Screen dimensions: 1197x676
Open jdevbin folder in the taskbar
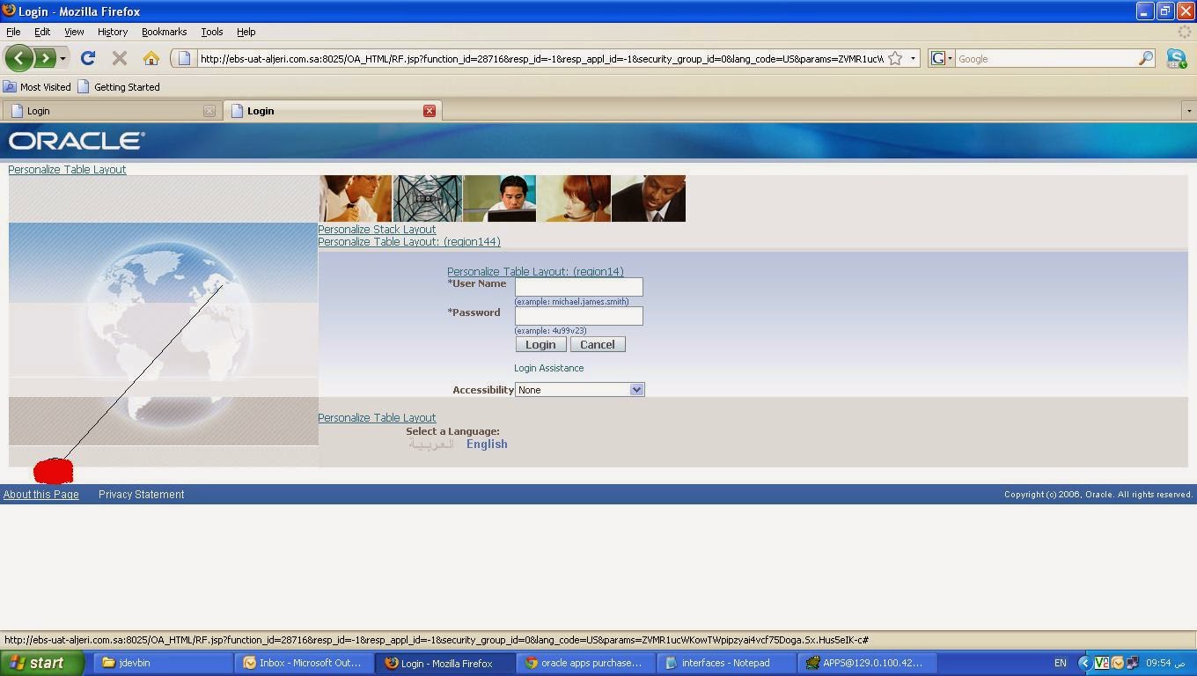(x=162, y=663)
